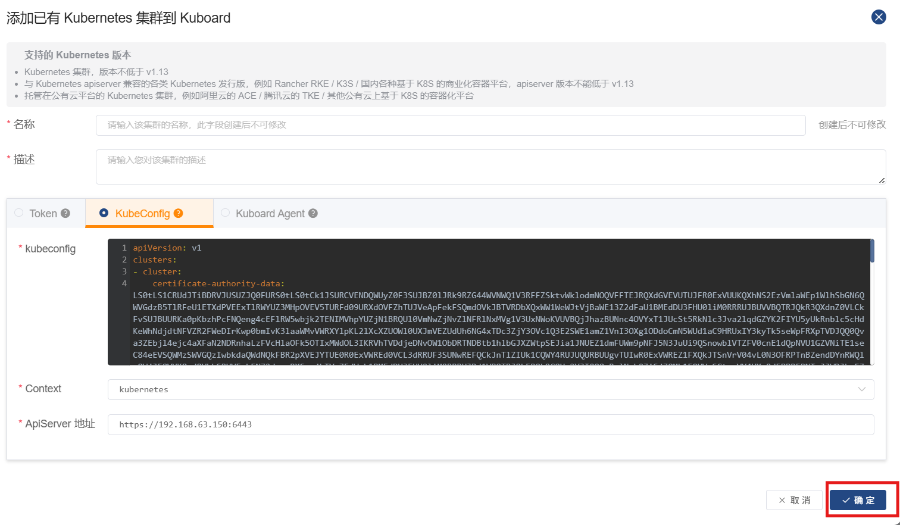Click the ApiServer 地址 input field
Viewport: 900px width, 525px height.
(491, 424)
